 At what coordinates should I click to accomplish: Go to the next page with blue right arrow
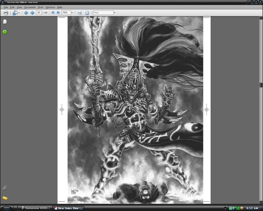(x=32, y=13)
